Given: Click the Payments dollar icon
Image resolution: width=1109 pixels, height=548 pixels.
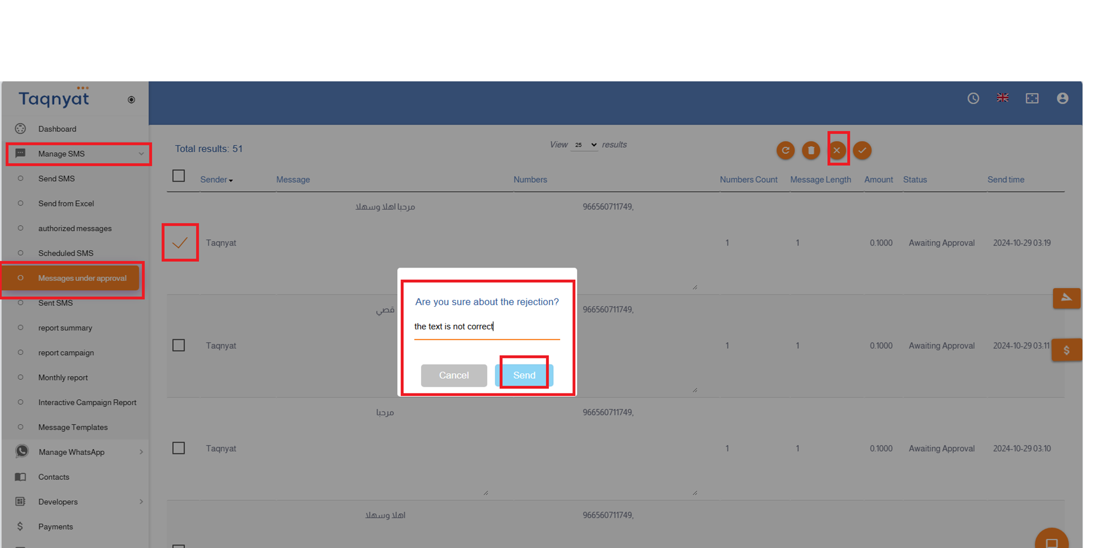Looking at the screenshot, I should (x=20, y=527).
